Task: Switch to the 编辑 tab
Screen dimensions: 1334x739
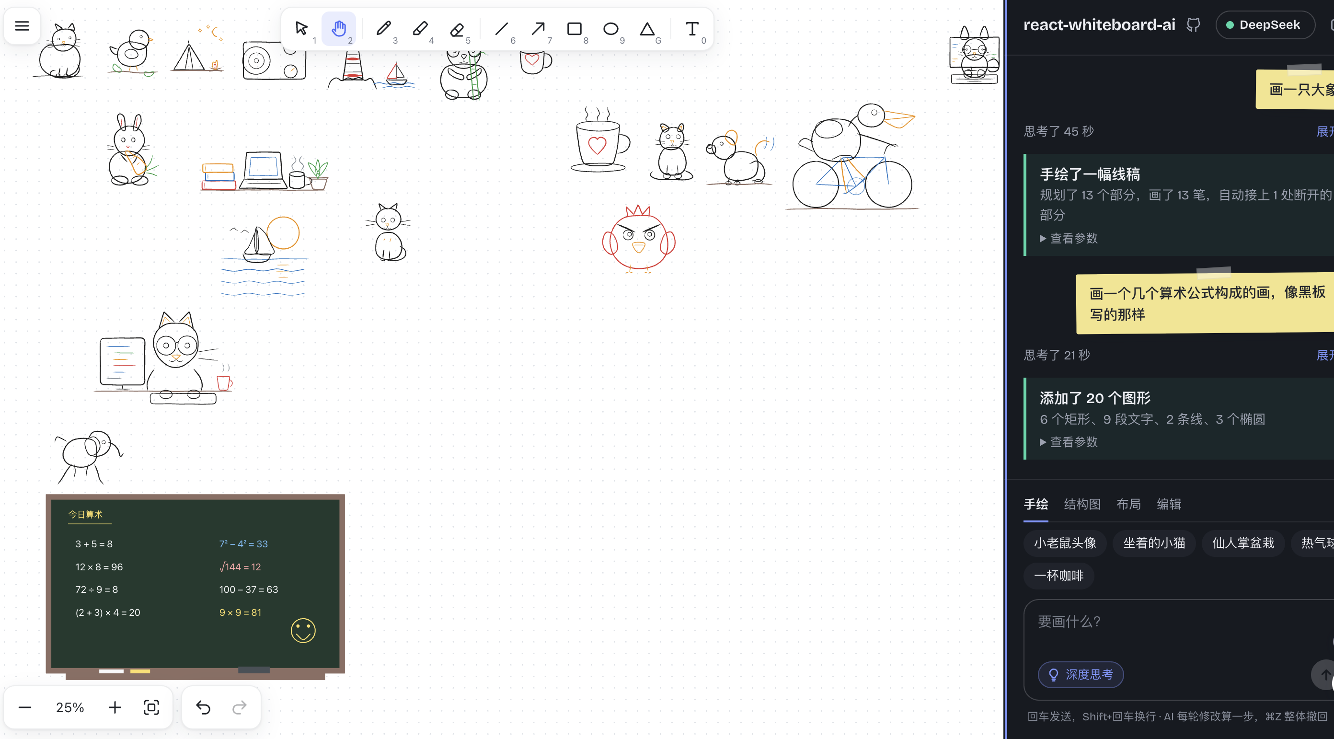Action: pos(1169,504)
